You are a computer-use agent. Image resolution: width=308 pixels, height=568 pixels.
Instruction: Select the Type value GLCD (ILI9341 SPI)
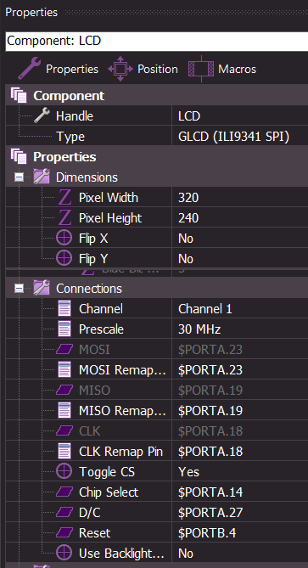(240, 137)
